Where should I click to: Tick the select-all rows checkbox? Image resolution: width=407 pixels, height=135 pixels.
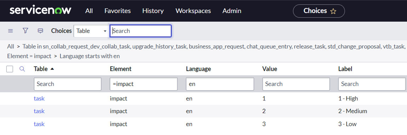(10, 69)
